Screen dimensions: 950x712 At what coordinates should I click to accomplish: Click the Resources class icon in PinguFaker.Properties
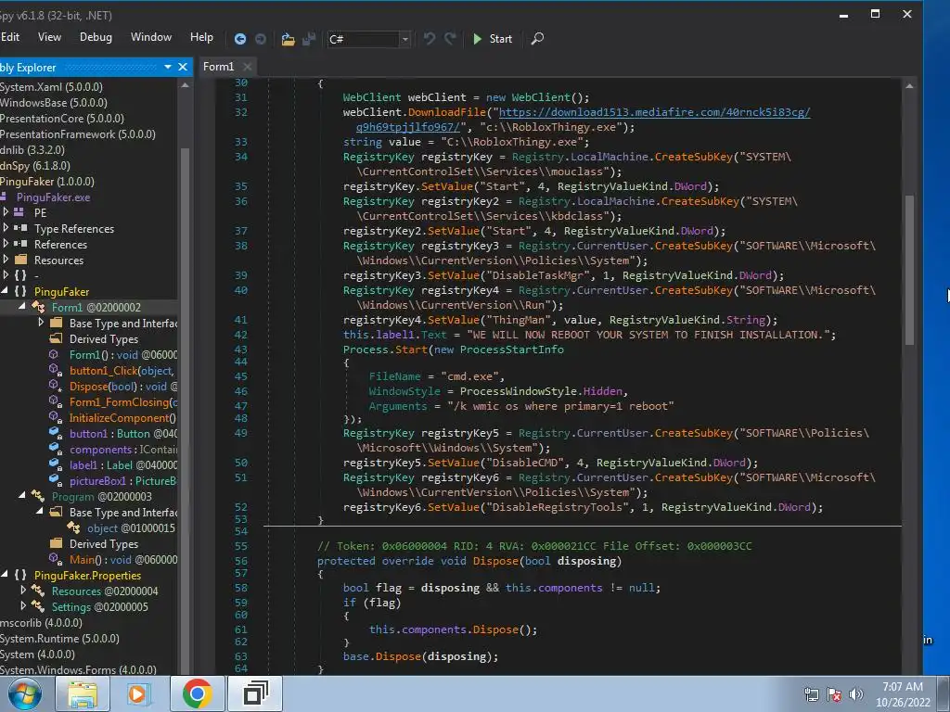pos(37,591)
